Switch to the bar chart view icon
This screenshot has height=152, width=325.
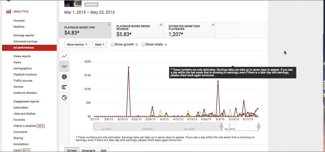(64, 87)
